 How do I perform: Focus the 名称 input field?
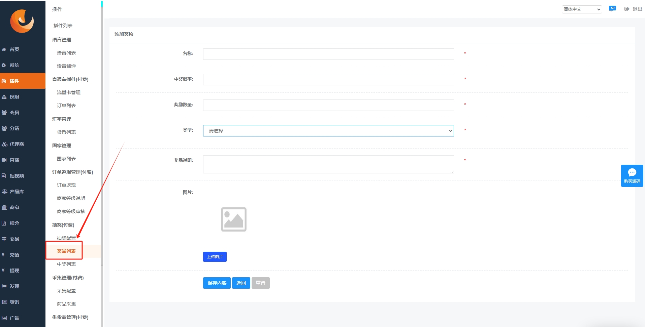pyautogui.click(x=328, y=54)
